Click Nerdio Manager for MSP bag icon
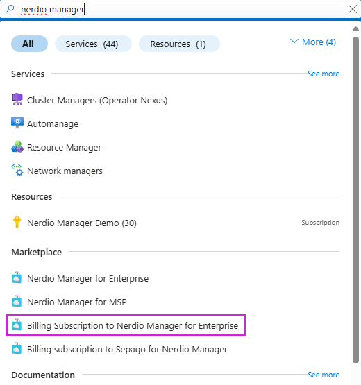Image resolution: width=361 pixels, height=385 pixels. [x=17, y=301]
